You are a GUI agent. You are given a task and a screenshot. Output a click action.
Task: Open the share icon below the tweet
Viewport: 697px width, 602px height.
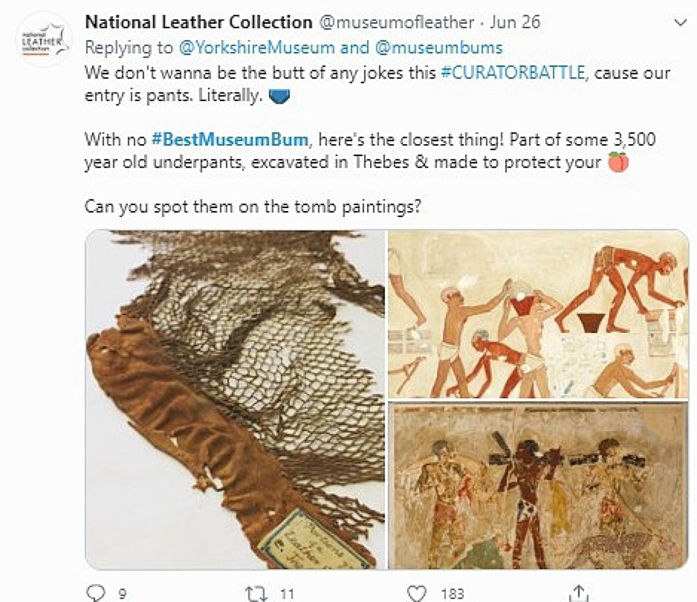579,593
